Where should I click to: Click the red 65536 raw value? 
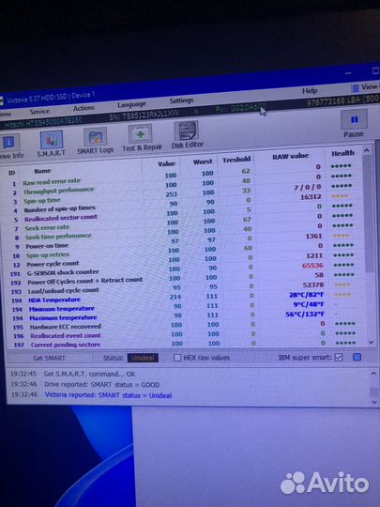pos(312,266)
